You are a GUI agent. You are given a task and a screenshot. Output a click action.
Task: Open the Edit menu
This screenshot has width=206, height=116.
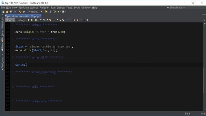pyautogui.click(x=8, y=8)
